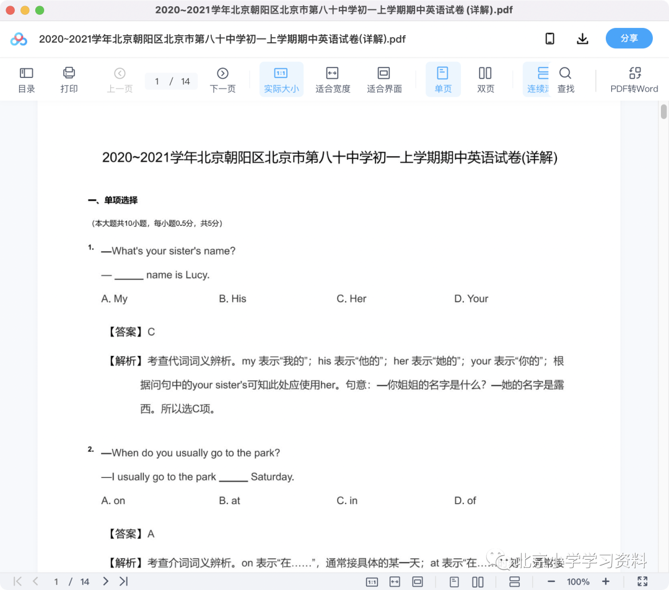The height and width of the screenshot is (590, 669).
Task: Click fit width icon in bottom bar
Action: point(395,582)
